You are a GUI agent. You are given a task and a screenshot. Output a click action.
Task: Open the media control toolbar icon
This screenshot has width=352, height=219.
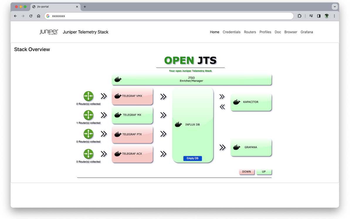[311, 16]
